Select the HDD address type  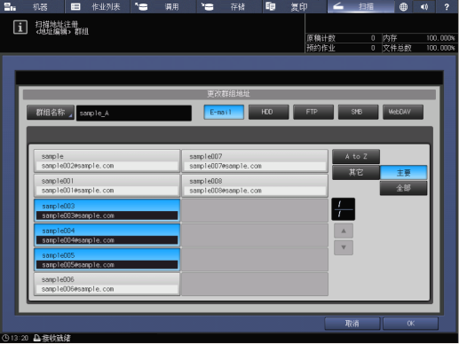click(268, 112)
